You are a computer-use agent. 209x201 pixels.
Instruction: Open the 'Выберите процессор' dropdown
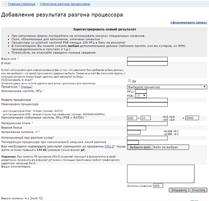[167, 87]
